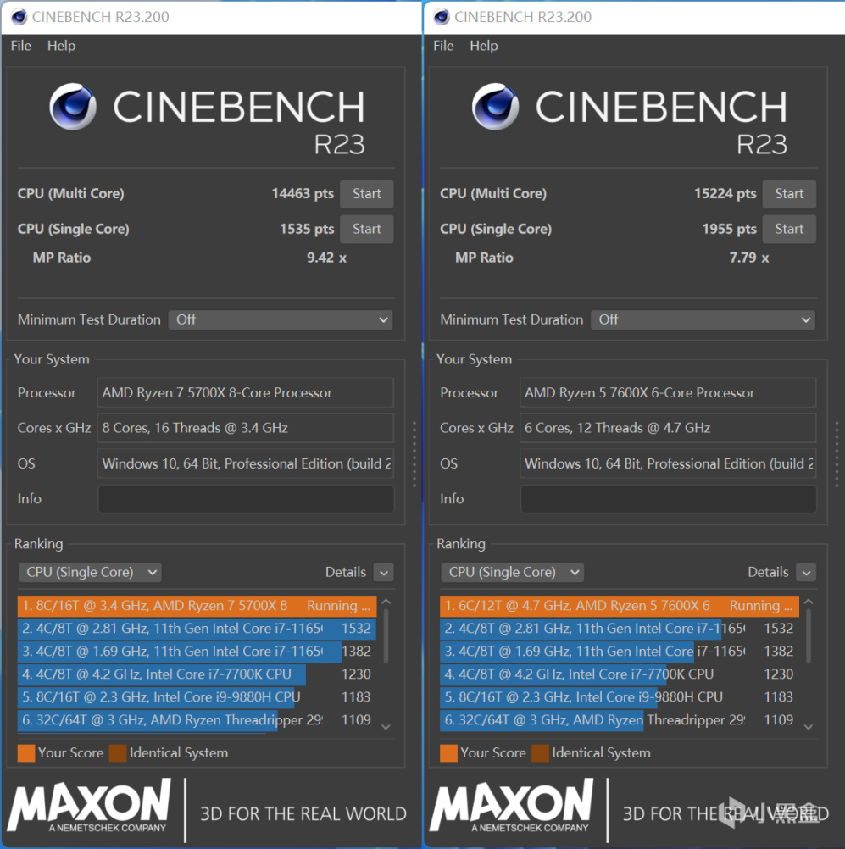Click the Info field in right window
Image resolution: width=845 pixels, height=849 pixels.
[x=669, y=499]
